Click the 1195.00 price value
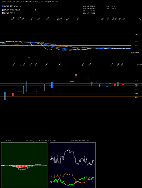The width and height of the screenshot is (142, 188). coord(135,52)
